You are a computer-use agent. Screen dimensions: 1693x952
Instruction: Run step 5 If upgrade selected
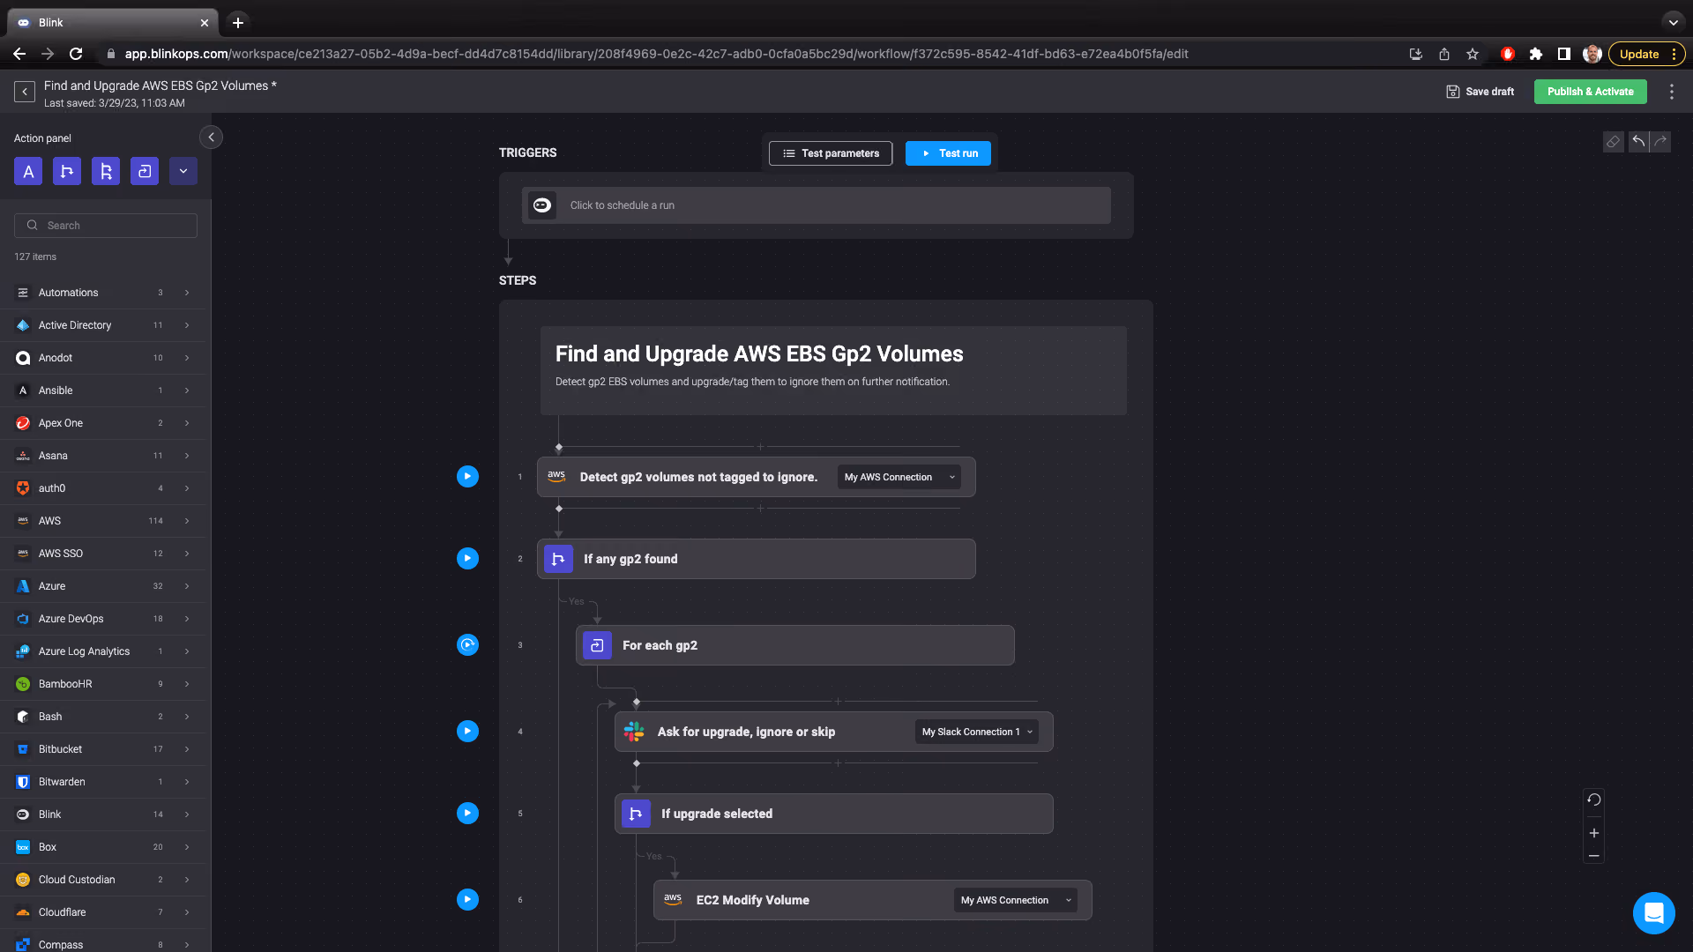[x=467, y=814]
